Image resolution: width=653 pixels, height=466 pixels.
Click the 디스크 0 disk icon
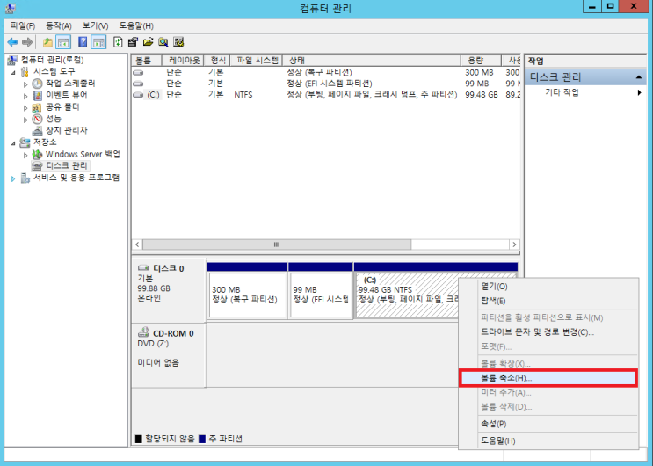[143, 268]
